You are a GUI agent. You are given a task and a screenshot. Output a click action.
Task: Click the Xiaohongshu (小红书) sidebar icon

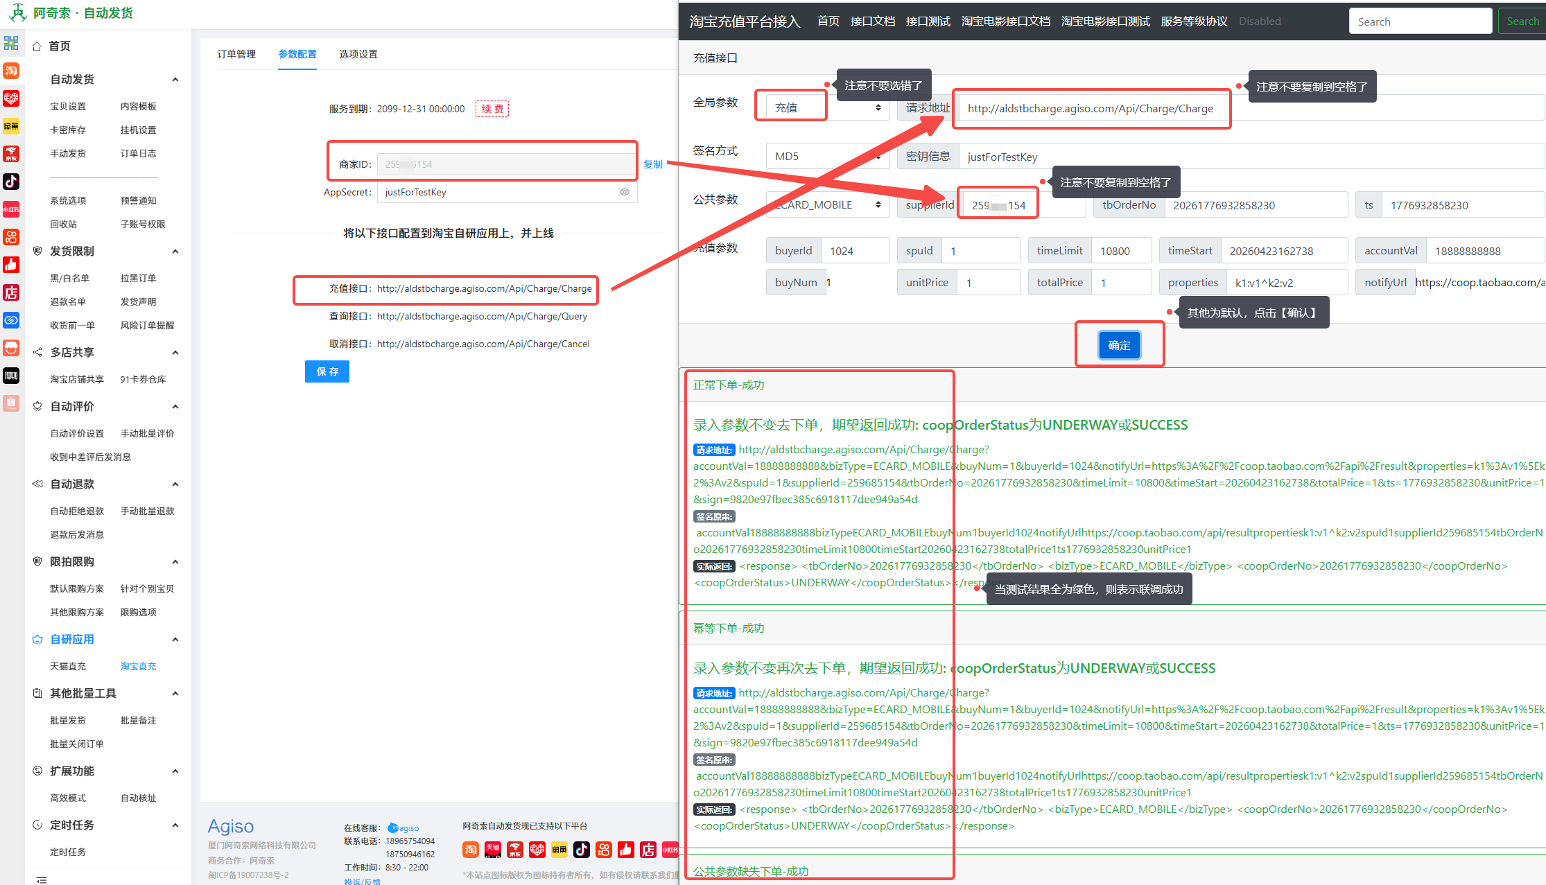click(11, 209)
